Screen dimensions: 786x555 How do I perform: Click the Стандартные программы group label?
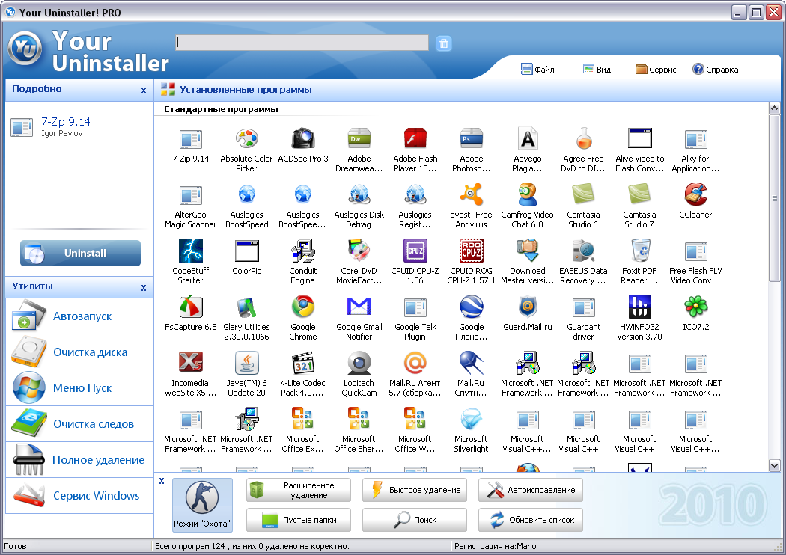[221, 109]
